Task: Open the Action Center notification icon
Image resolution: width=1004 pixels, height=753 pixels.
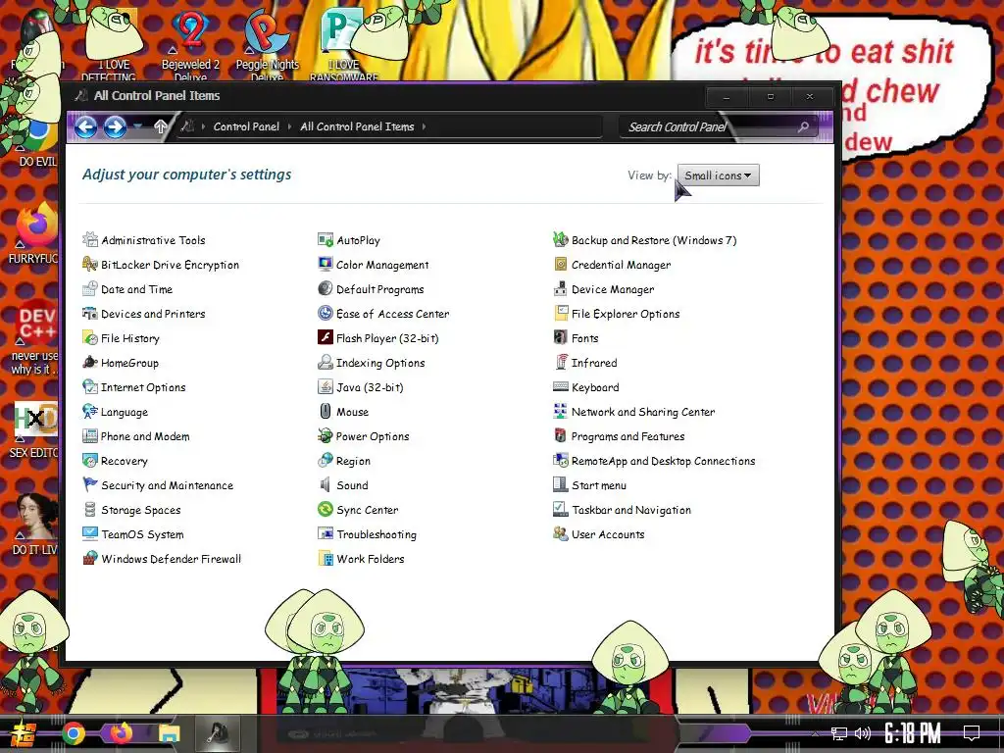Action: 972,733
